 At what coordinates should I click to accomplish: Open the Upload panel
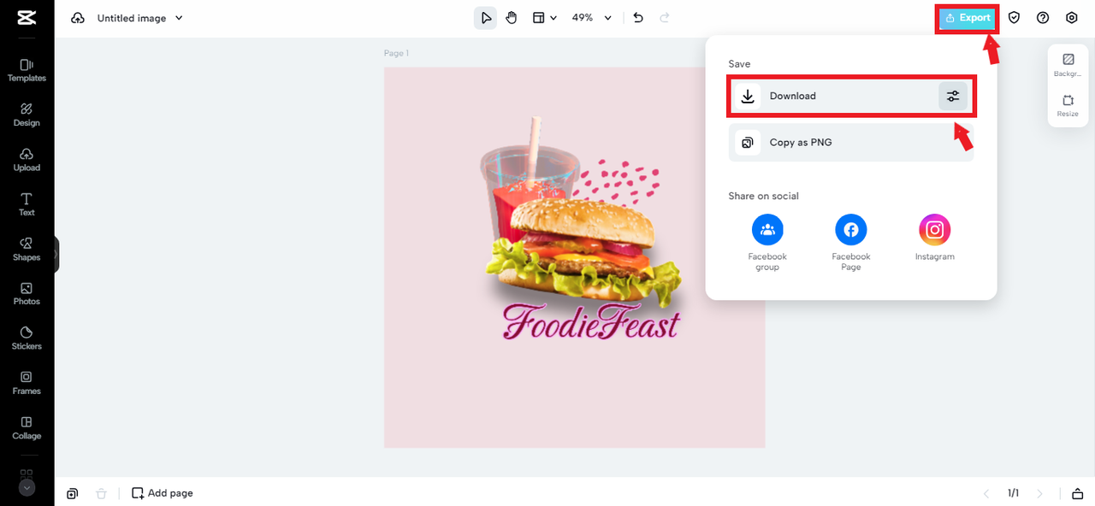pos(27,160)
